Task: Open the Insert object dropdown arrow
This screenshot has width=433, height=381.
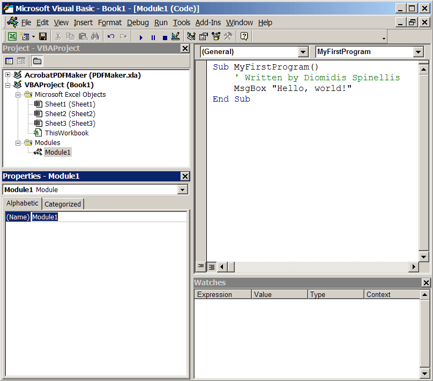Action: click(x=33, y=36)
